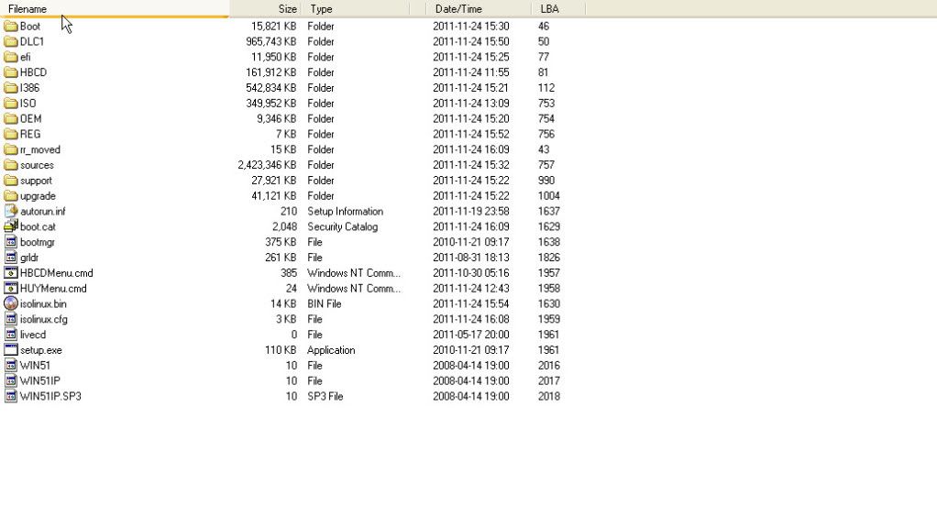
Task: Click the HBCDMenu.cmd script icon
Action: 11,273
